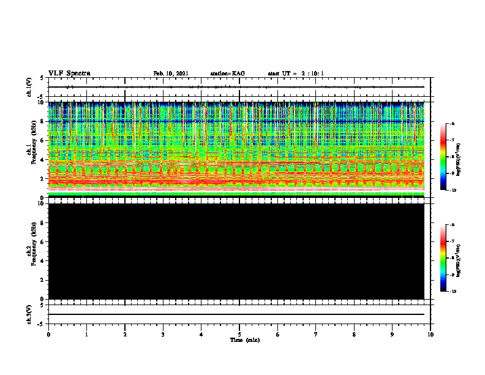The image size is (485, 375).
Task: Click the ch.1(V) axis label
Action: tap(29, 87)
